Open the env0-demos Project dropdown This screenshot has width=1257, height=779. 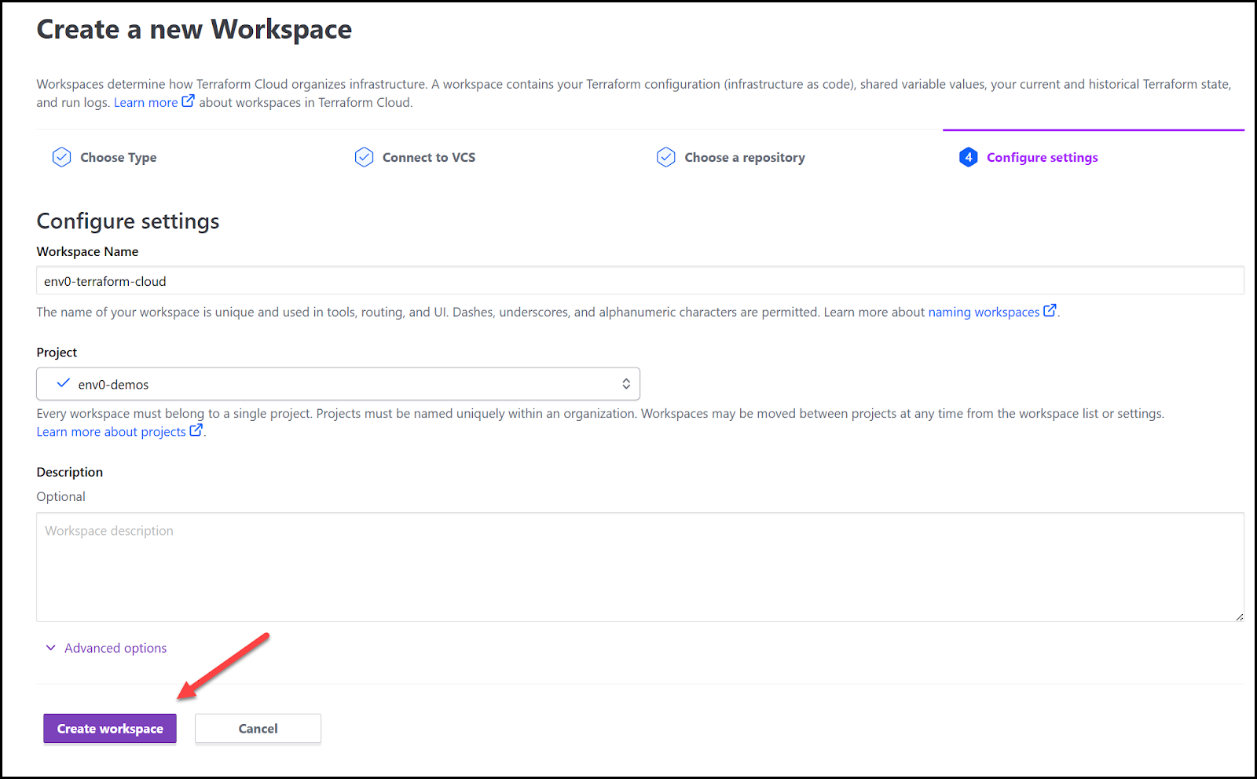pos(338,383)
